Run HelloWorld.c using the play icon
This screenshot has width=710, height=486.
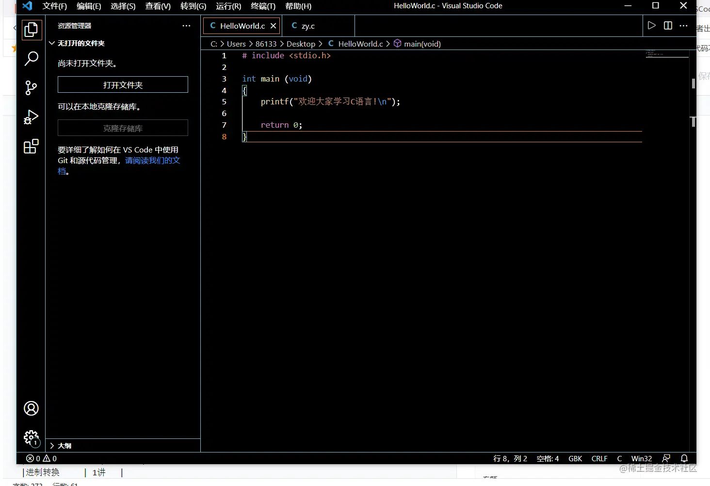651,26
